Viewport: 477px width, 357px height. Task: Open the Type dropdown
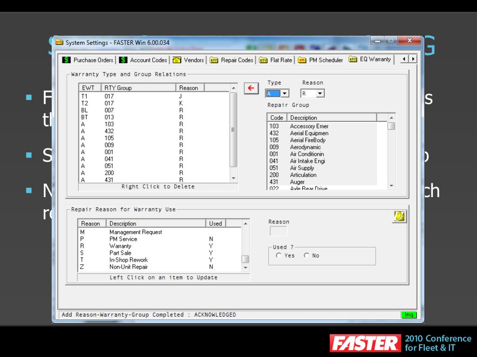[285, 93]
